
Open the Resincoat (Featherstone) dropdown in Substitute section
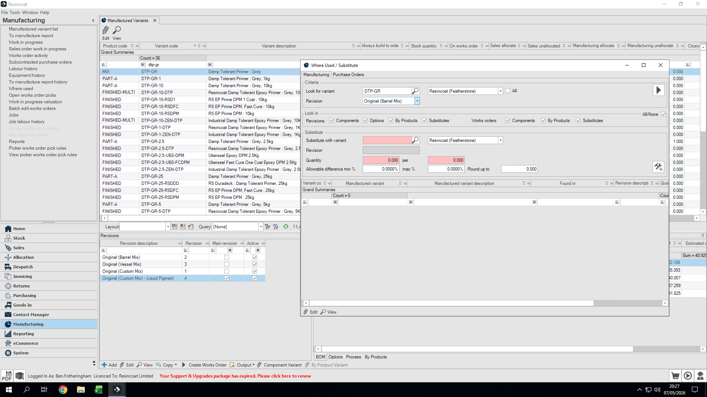point(500,140)
